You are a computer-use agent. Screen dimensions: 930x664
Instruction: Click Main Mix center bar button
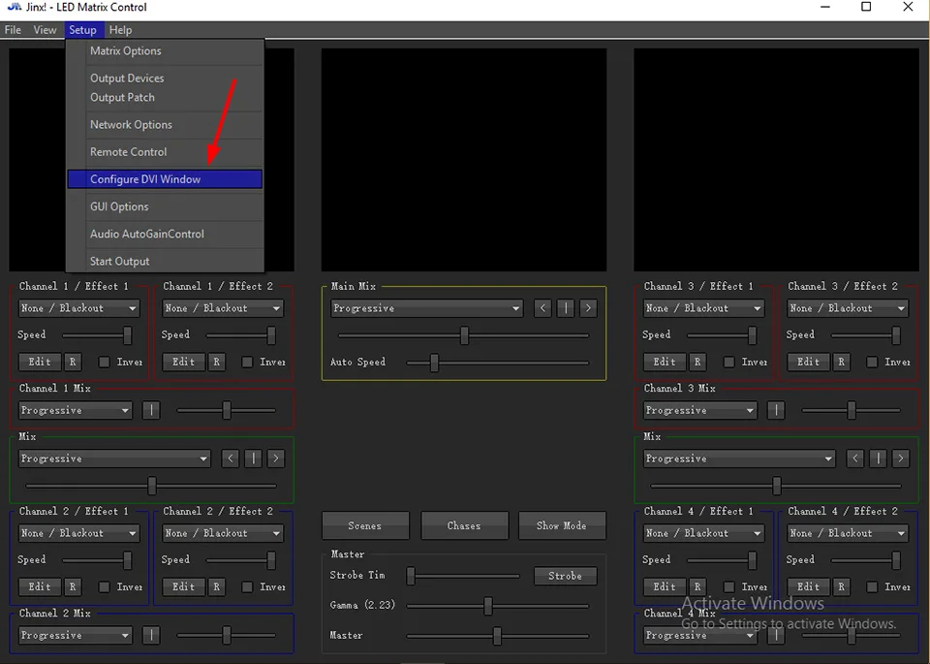(x=565, y=308)
